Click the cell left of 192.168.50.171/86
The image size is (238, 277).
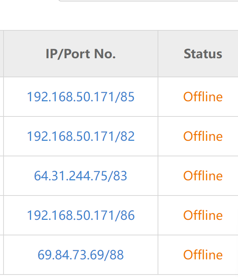point(1,215)
